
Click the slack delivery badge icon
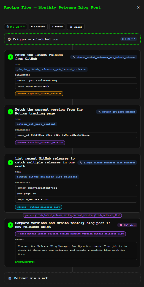coord(71,27)
